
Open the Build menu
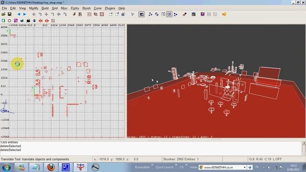pos(45,8)
